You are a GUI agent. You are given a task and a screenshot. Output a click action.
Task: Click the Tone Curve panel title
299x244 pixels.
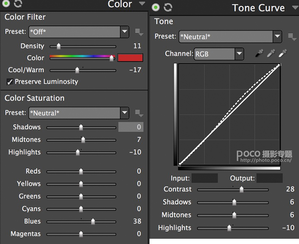(258, 8)
